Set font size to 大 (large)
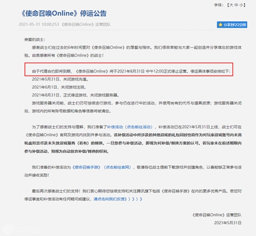The width and height of the screenshot is (256, 236). point(231,5)
